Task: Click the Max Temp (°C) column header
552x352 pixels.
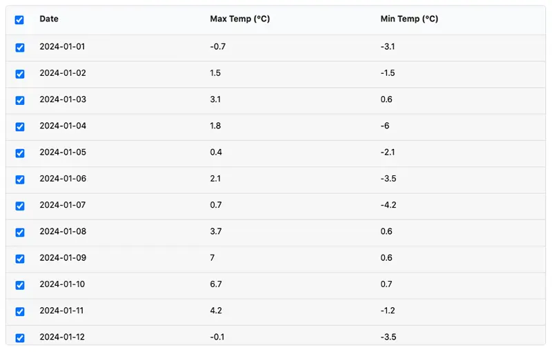Action: pyautogui.click(x=240, y=19)
